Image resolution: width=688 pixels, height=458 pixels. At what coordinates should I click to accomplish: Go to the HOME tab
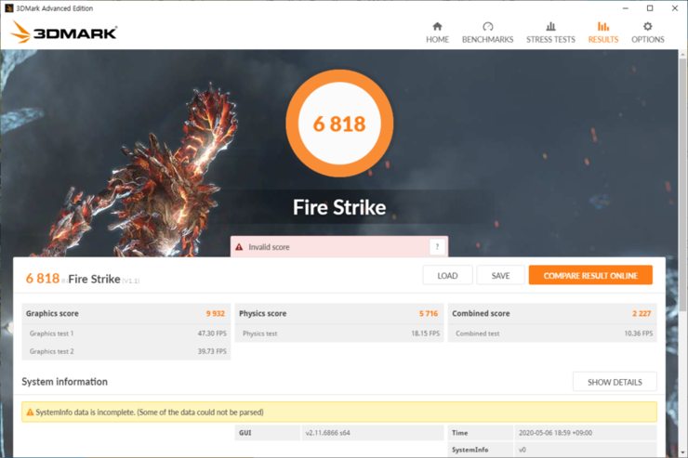[x=437, y=33]
